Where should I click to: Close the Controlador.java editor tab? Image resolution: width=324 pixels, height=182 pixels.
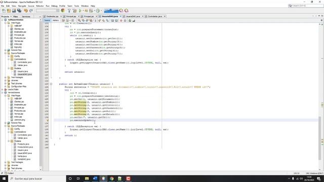click(165, 16)
